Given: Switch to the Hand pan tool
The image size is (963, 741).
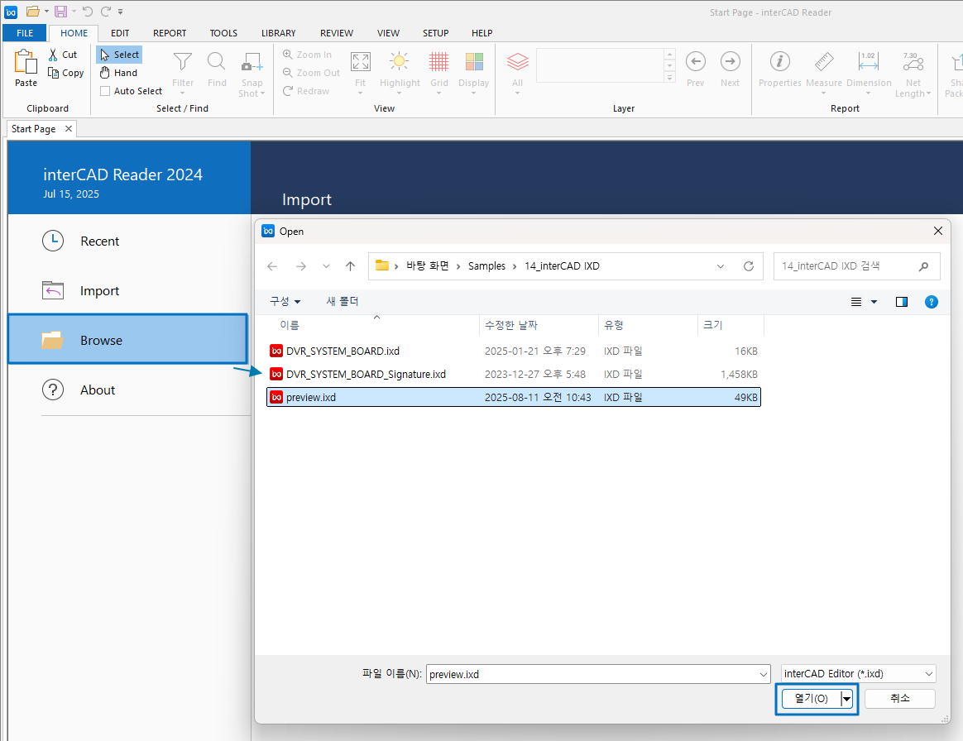Looking at the screenshot, I should point(119,73).
